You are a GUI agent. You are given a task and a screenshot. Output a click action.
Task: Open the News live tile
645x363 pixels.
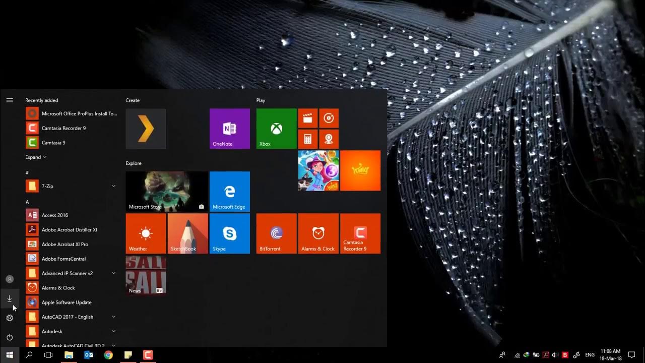pyautogui.click(x=146, y=275)
